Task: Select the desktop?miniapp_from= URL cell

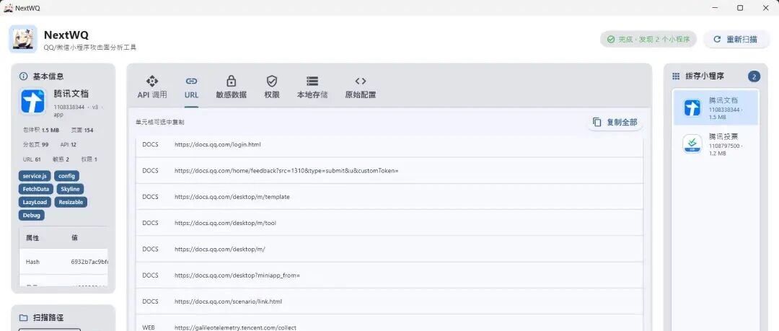Action: point(237,275)
